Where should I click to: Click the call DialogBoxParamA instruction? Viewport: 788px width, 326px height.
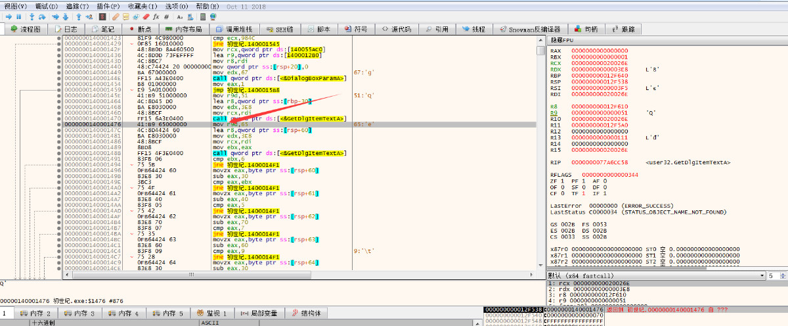[x=278, y=78]
